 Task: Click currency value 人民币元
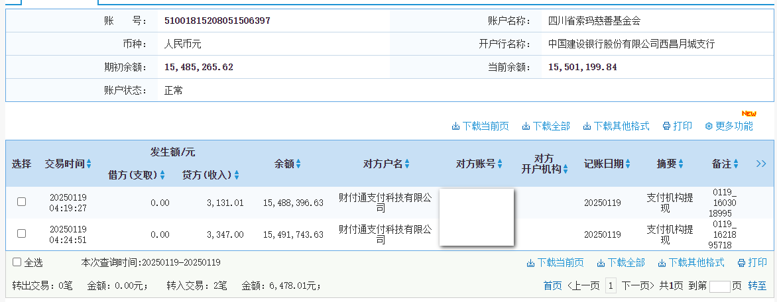coord(182,44)
